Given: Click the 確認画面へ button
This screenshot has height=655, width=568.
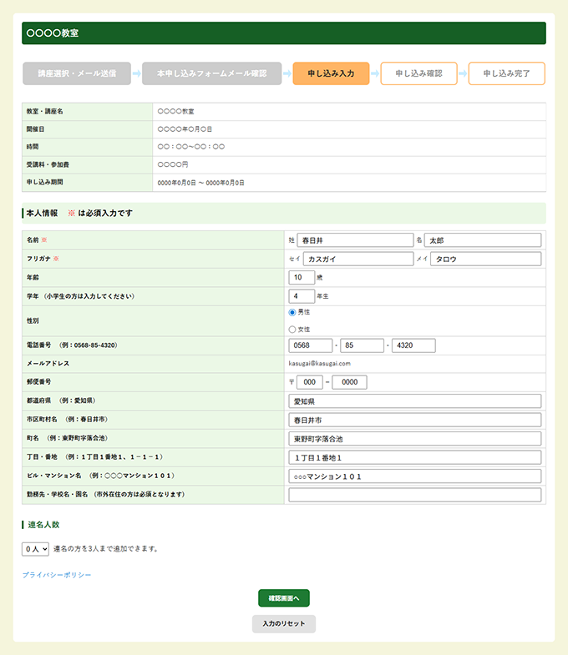Looking at the screenshot, I should [284, 597].
